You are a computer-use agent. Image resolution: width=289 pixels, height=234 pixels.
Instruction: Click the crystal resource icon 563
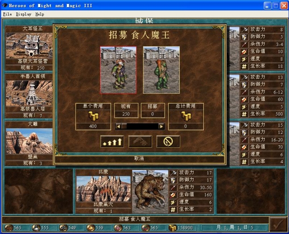tap(118, 228)
